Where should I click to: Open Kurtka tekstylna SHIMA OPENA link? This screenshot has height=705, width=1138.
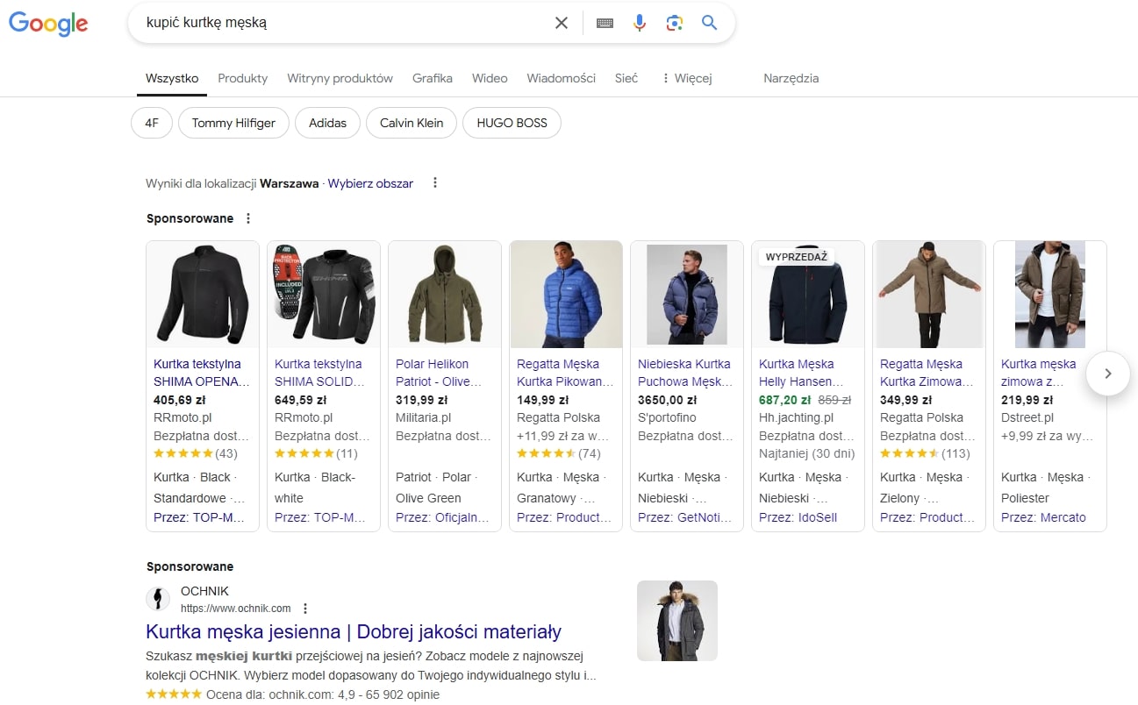coord(202,373)
